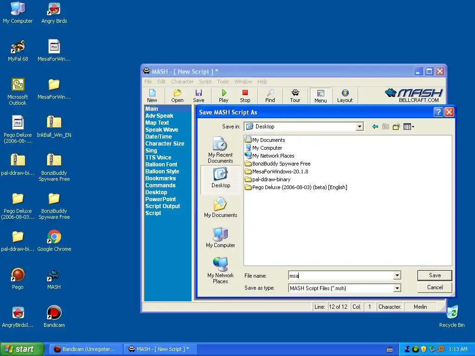Select TTS Voice in MASH sidebar
The height and width of the screenshot is (356, 475).
[158, 158]
